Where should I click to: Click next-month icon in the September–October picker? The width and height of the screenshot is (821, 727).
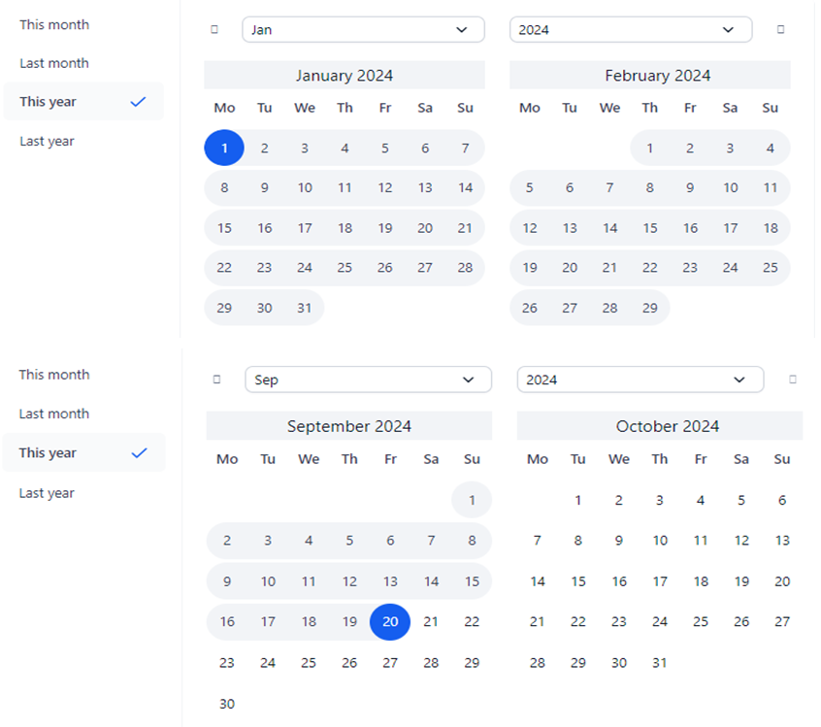coord(793,380)
